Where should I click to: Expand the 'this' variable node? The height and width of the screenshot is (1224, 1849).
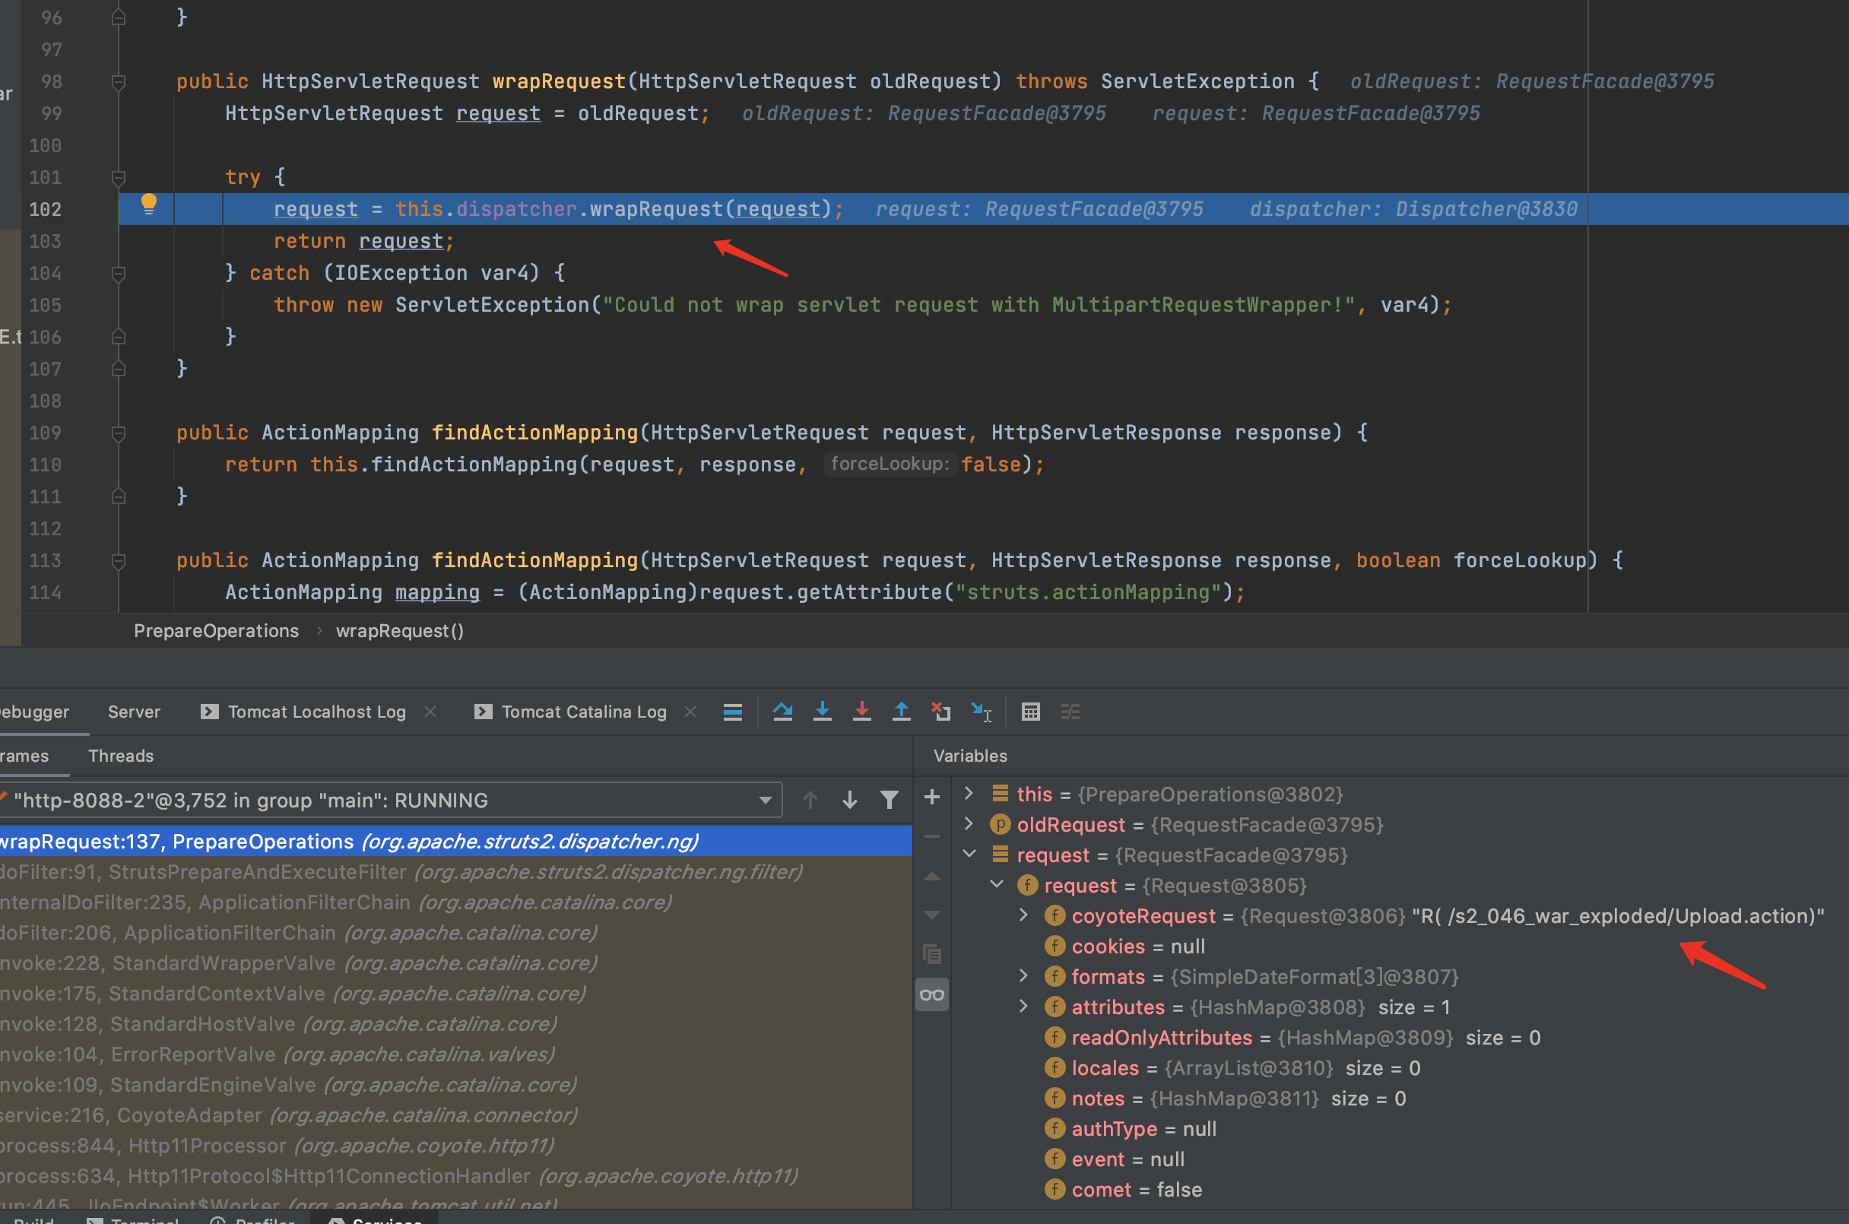click(x=969, y=793)
